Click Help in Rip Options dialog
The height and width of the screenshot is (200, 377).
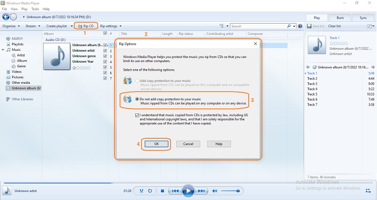(219, 144)
